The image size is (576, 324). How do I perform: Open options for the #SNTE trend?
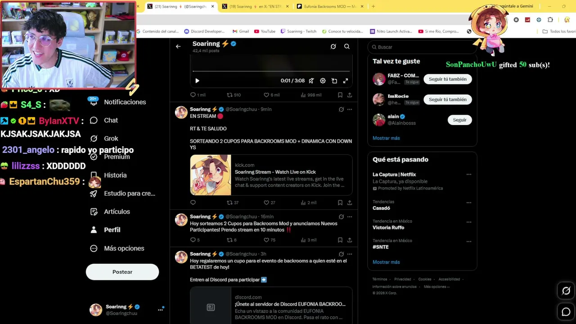pos(469,241)
